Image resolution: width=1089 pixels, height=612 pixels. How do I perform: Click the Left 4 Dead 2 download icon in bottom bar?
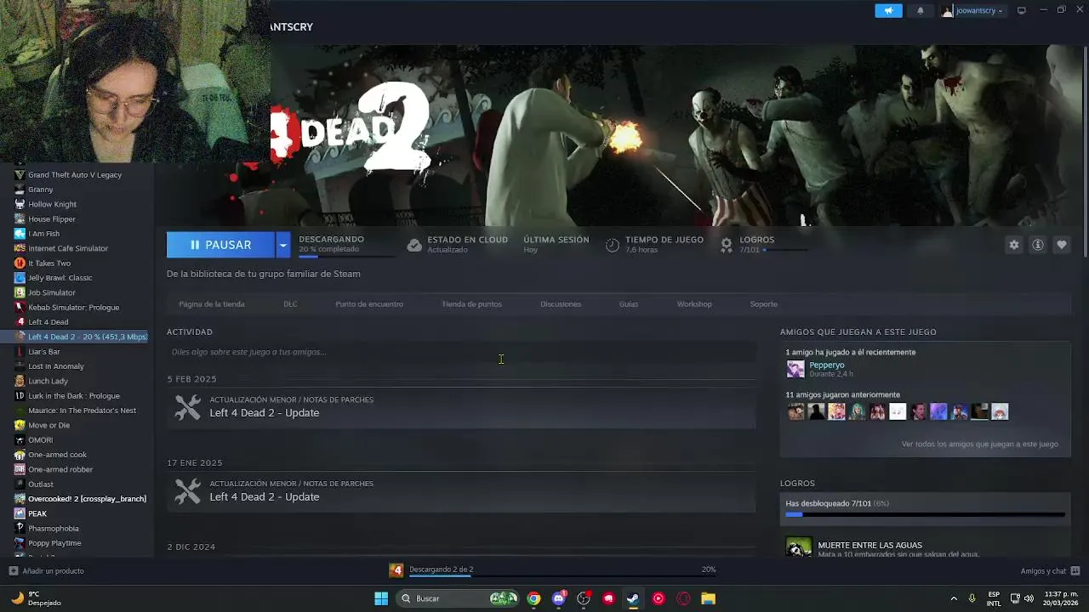click(396, 570)
